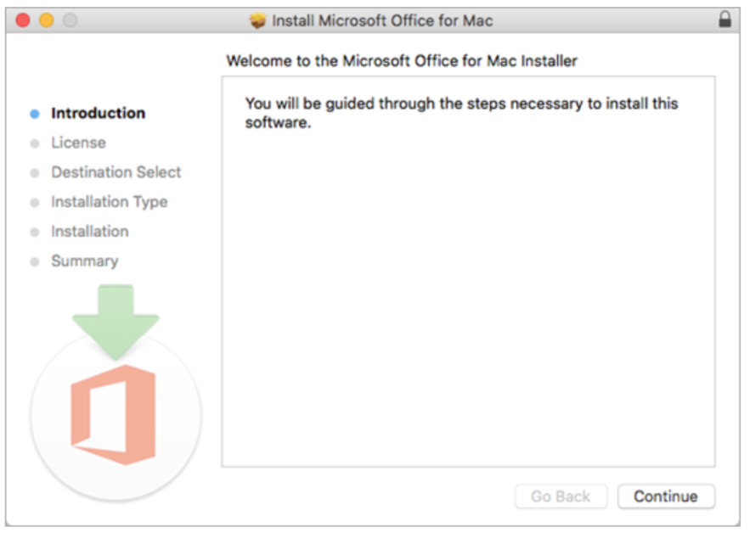Click the Continue button
This screenshot has width=750, height=533.
pos(666,497)
